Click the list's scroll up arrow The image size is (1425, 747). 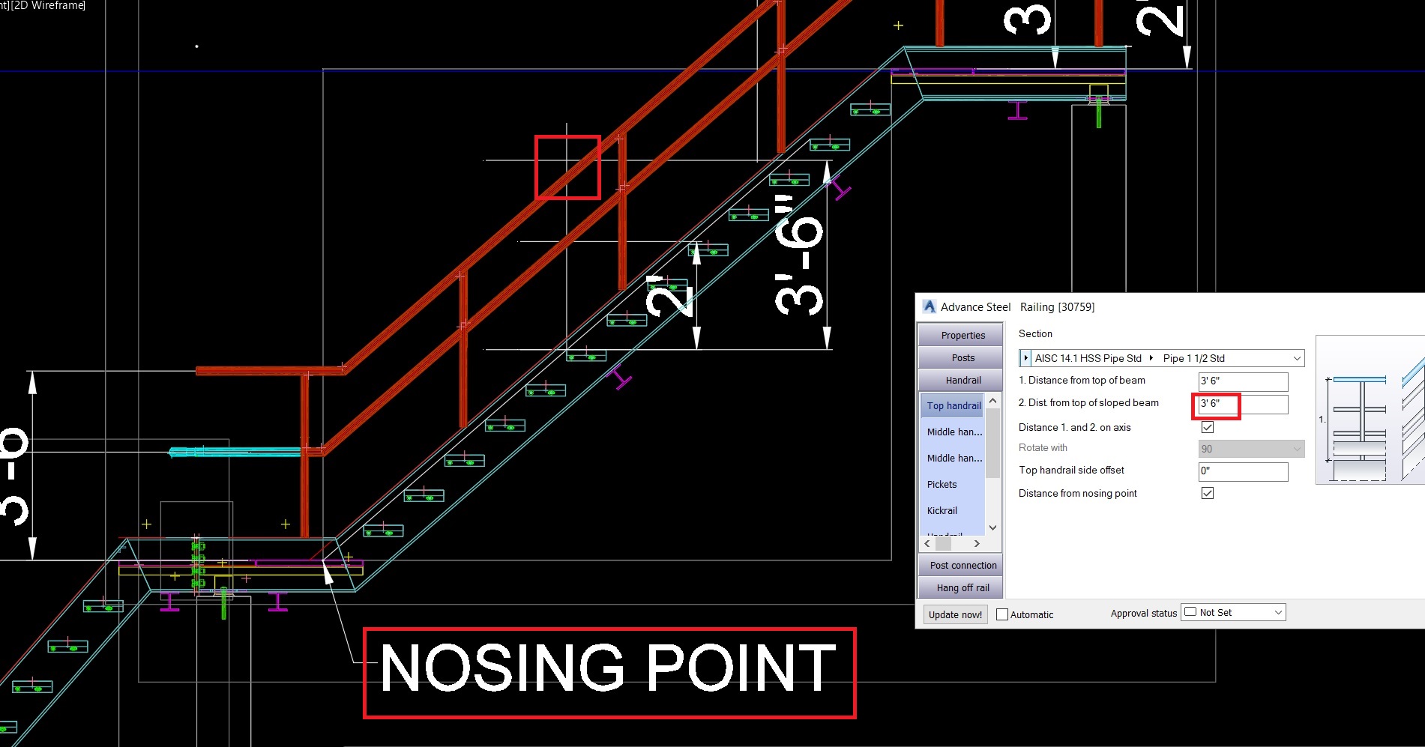coord(993,401)
